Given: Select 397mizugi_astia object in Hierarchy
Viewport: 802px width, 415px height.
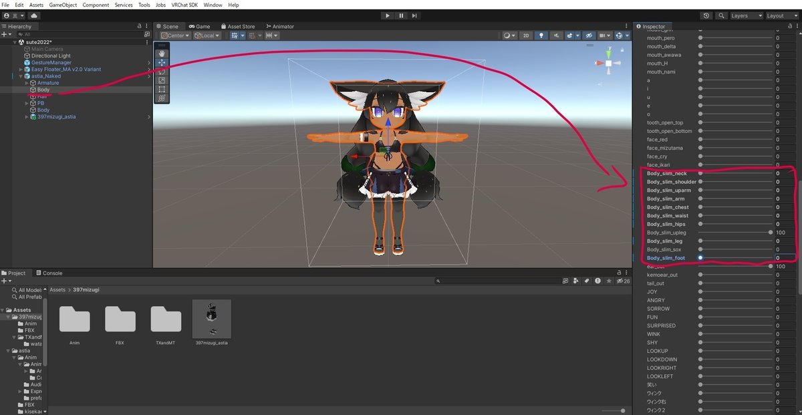Looking at the screenshot, I should pos(56,117).
